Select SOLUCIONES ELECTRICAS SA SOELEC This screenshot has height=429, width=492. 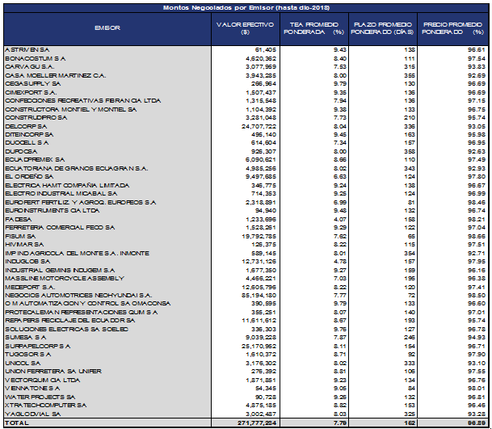click(x=66, y=330)
